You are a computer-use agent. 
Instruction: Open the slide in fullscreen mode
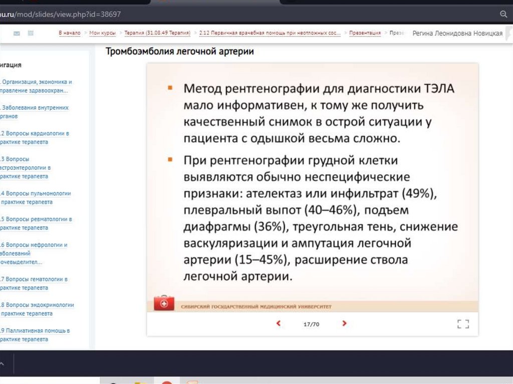[463, 324]
